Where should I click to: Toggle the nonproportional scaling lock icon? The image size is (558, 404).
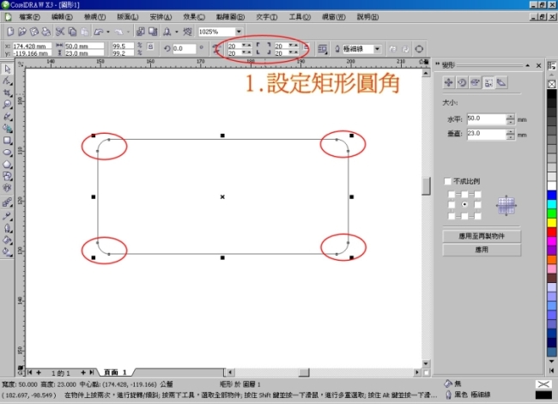coord(150,46)
